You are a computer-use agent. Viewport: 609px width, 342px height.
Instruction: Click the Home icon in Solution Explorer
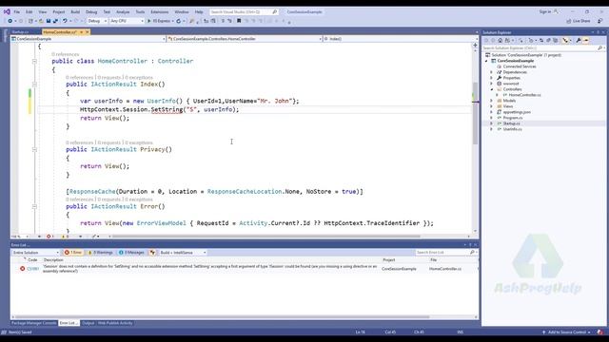[500, 40]
